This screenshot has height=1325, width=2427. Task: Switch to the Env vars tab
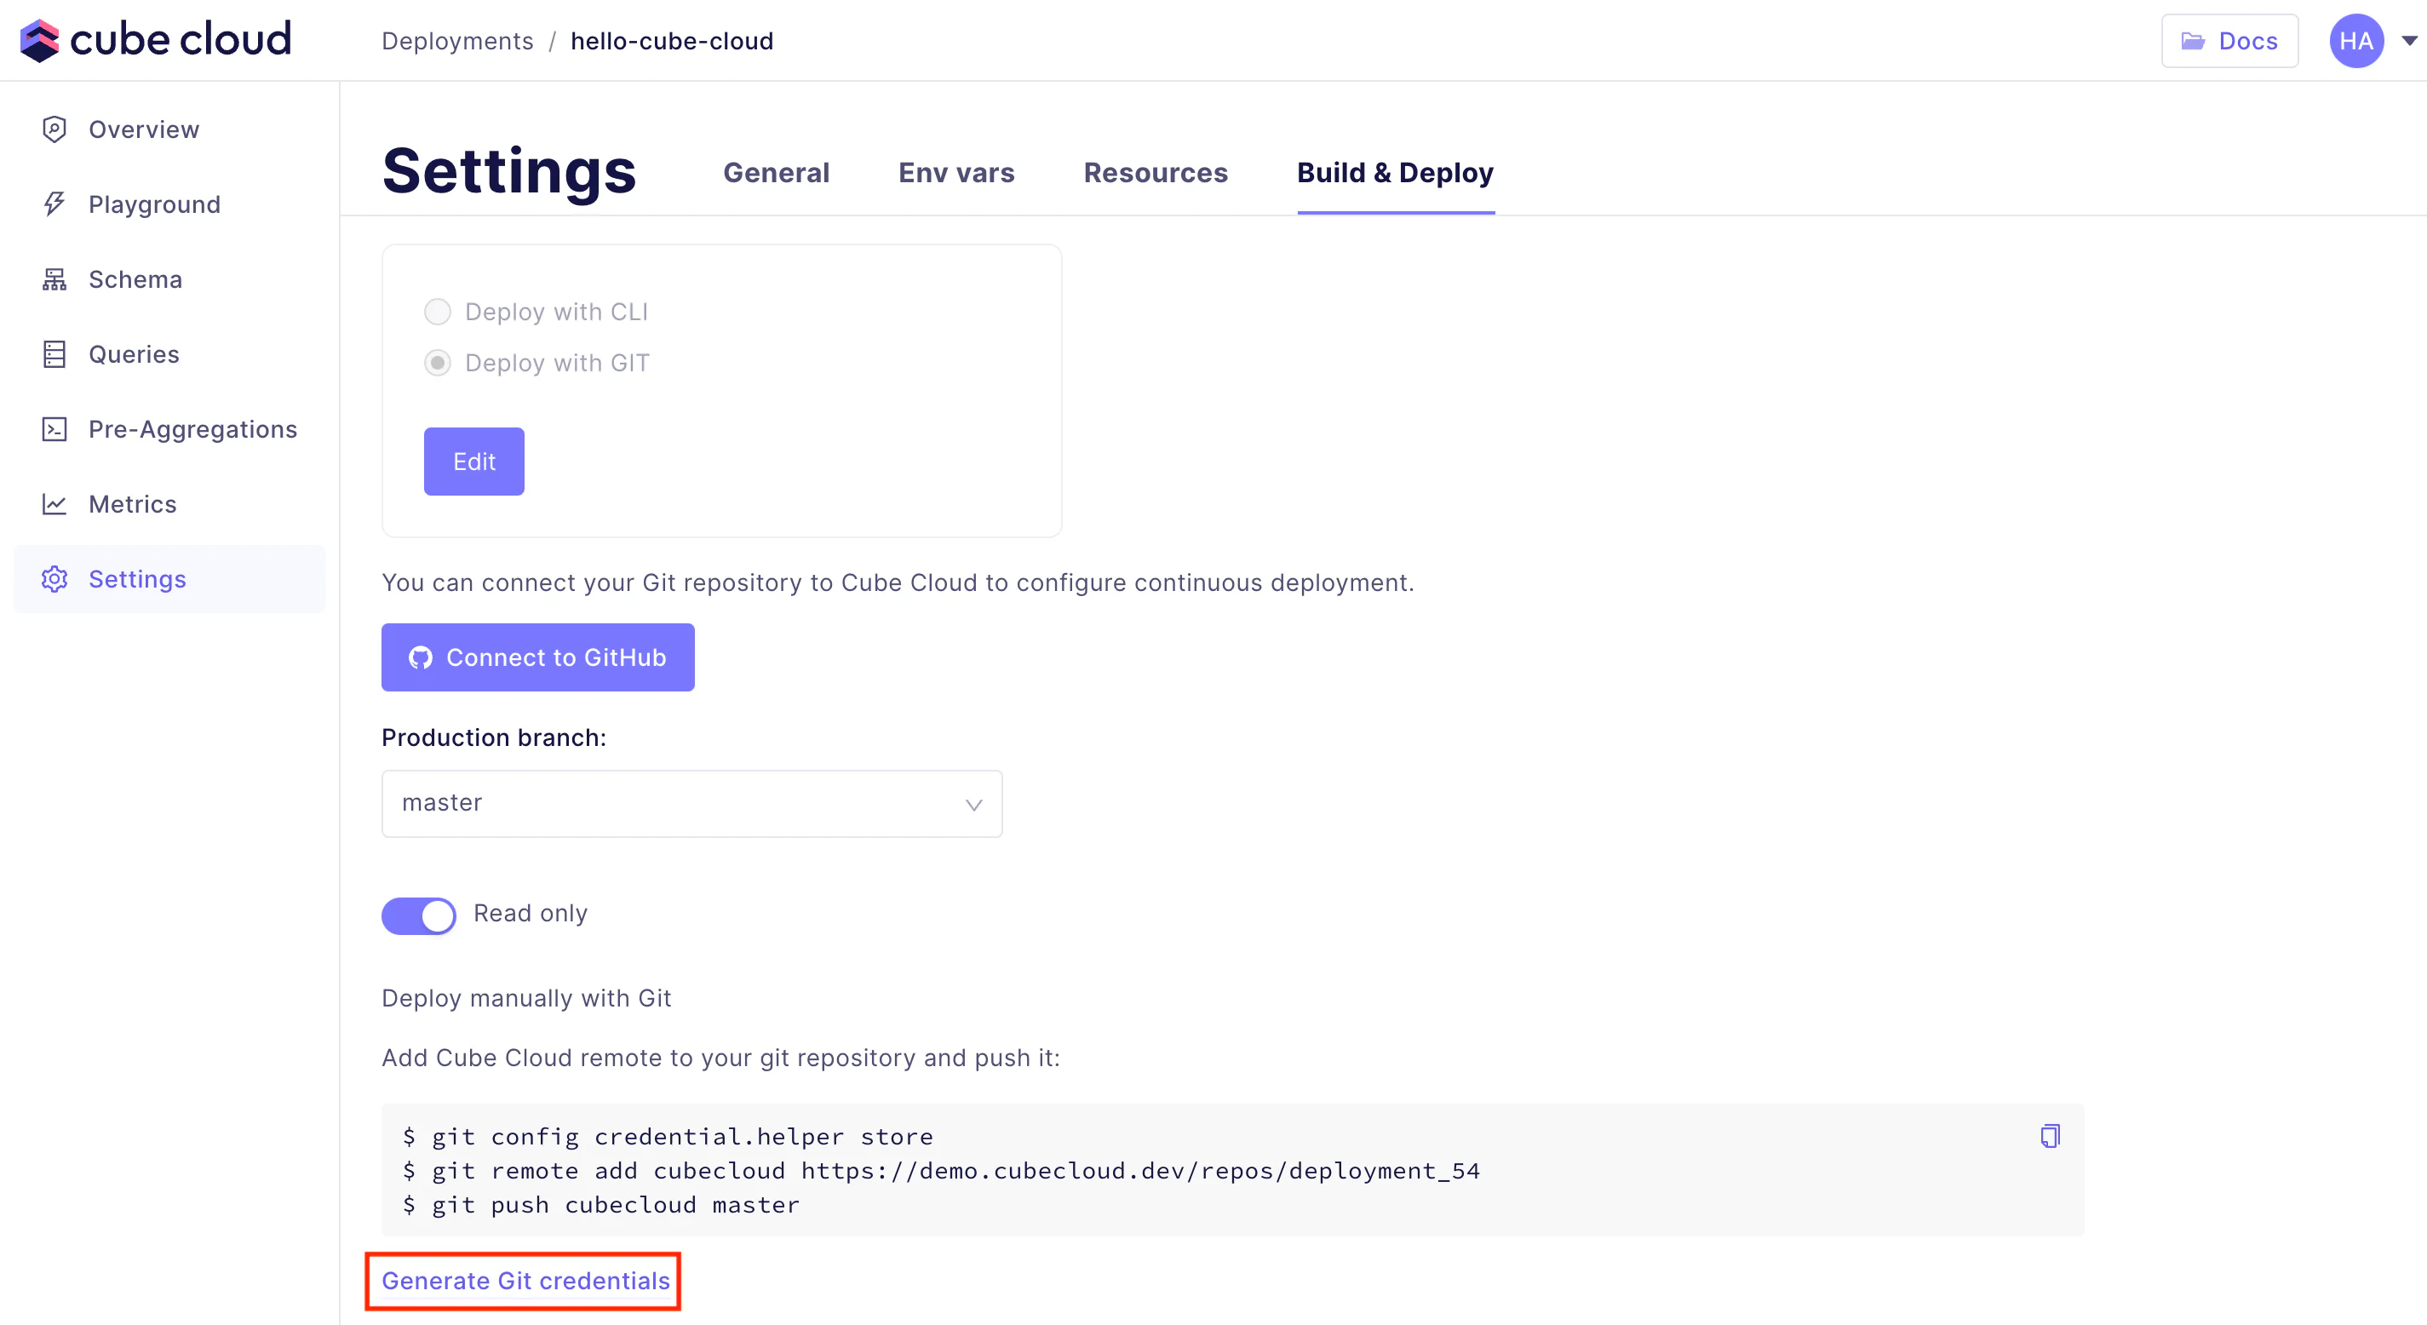955,173
